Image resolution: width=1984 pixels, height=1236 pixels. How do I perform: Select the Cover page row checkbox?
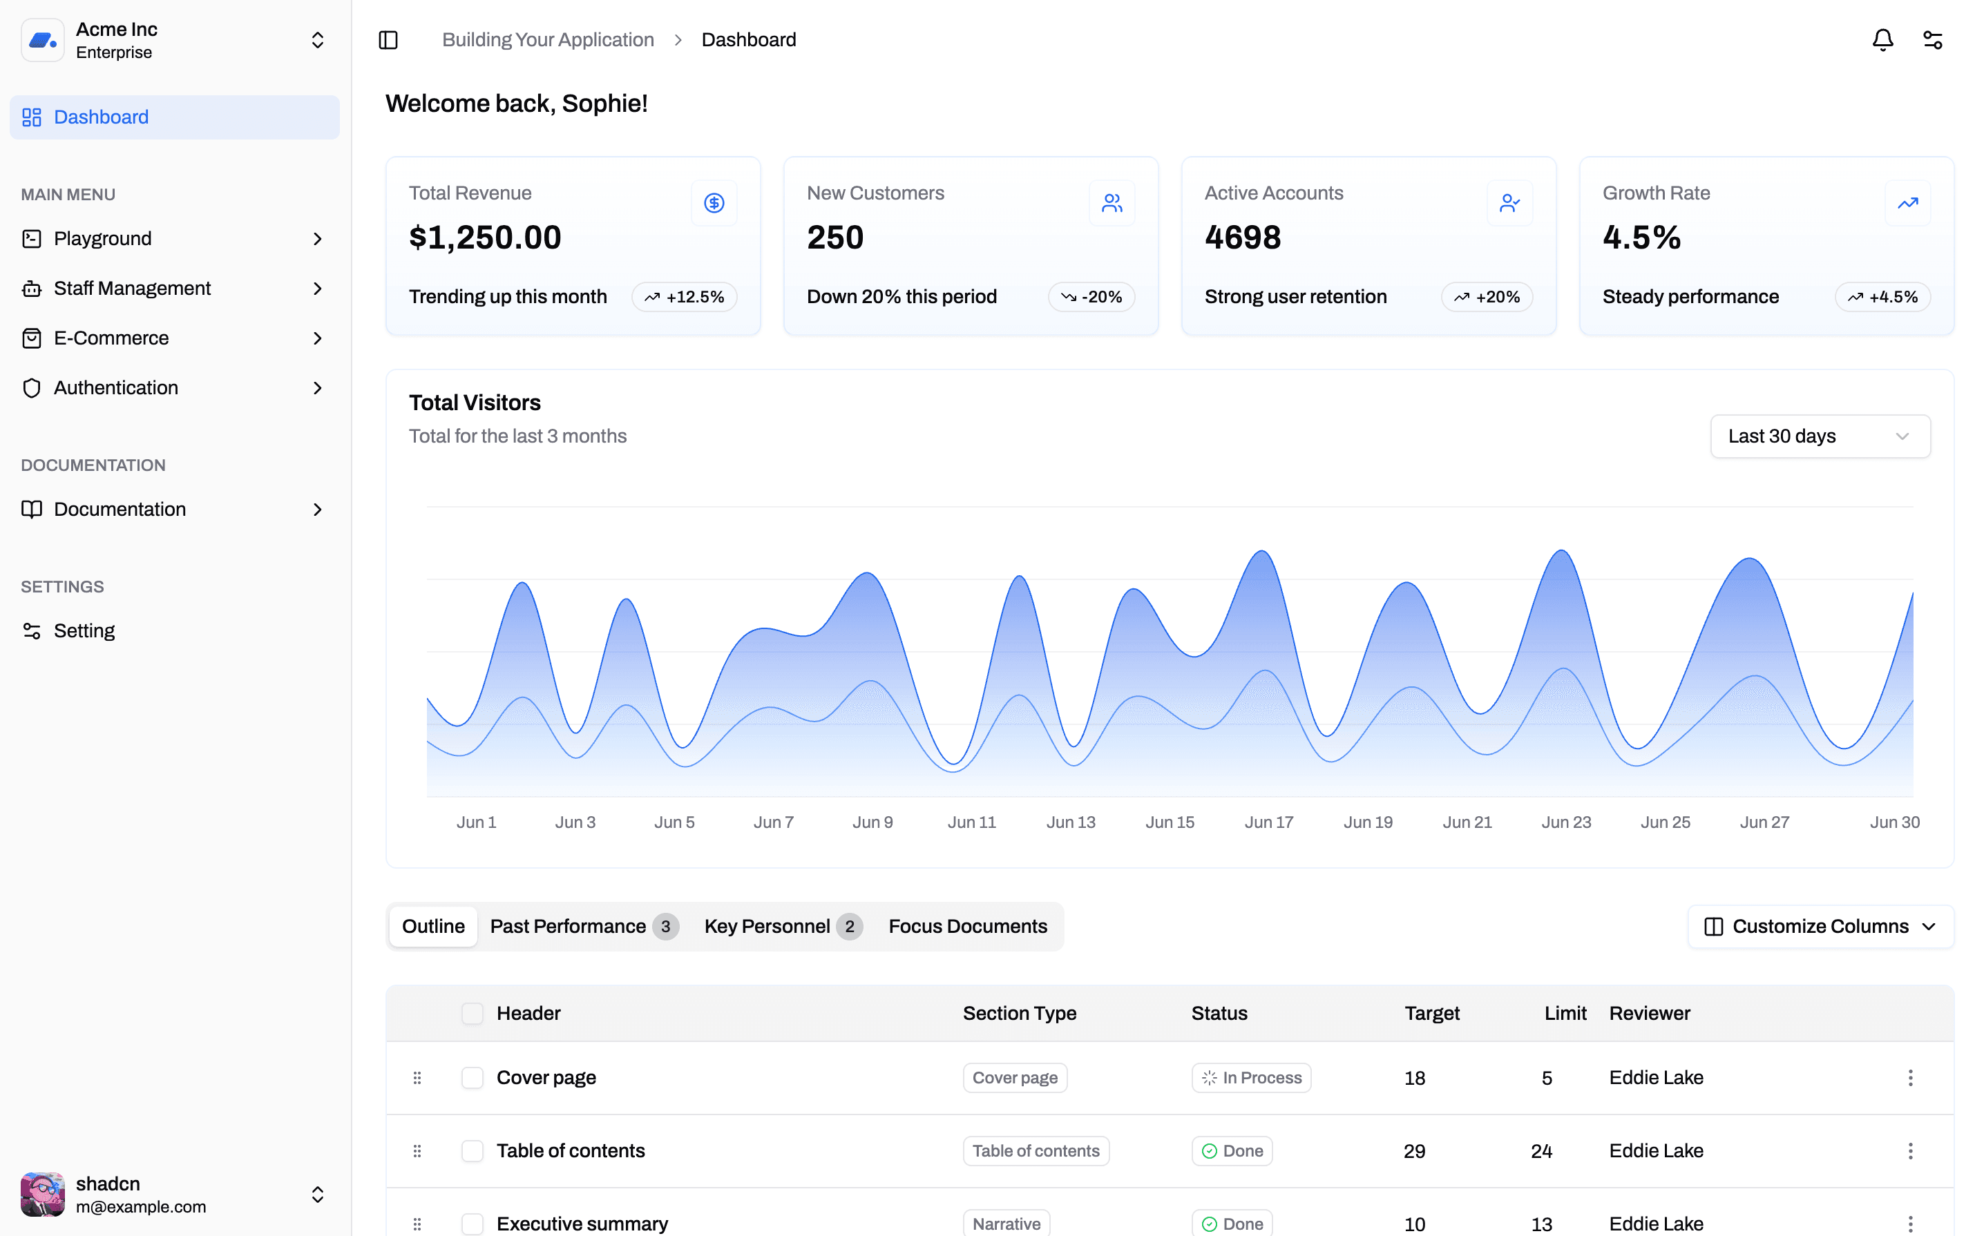pos(472,1077)
